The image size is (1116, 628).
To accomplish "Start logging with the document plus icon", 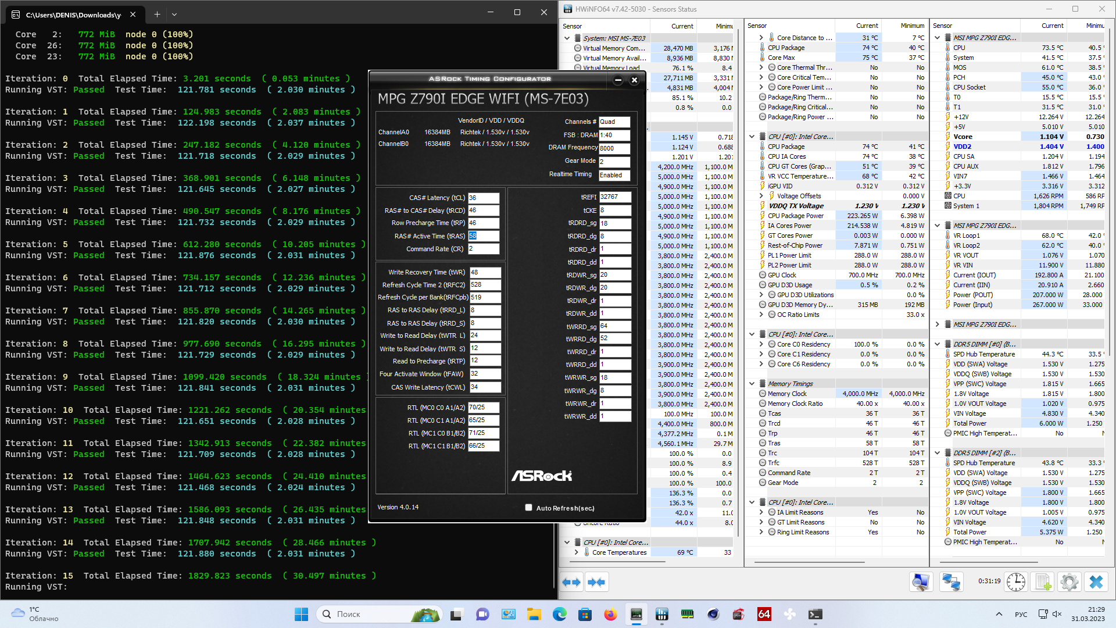I will pyautogui.click(x=1043, y=582).
